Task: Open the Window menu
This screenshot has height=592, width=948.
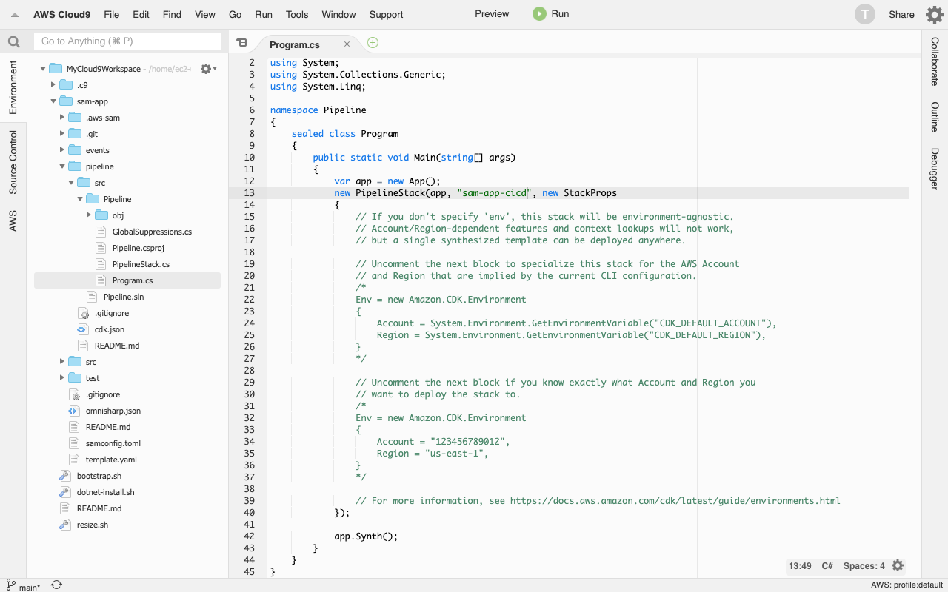Action: pos(339,14)
